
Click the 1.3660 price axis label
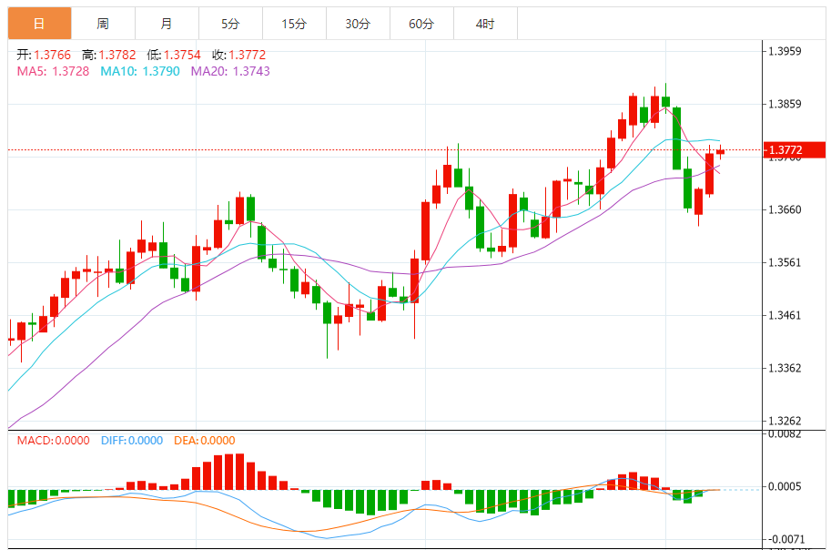click(785, 210)
